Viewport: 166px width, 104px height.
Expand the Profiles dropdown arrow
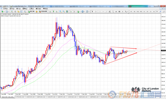(9, 11)
